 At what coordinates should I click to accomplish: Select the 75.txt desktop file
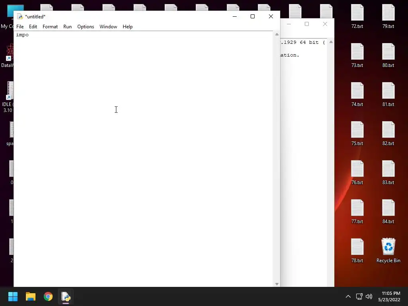(357, 134)
